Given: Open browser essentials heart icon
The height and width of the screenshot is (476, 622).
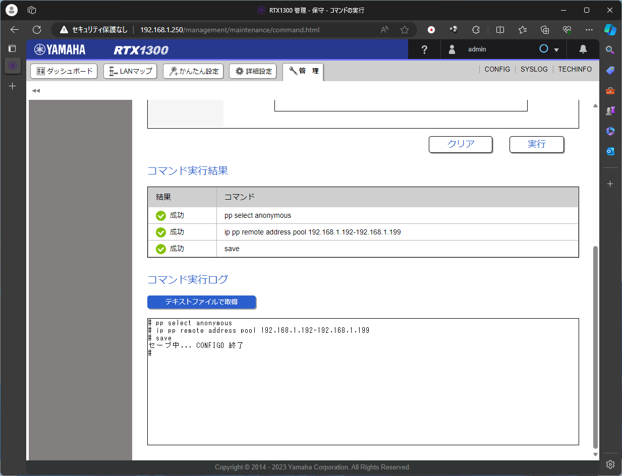Looking at the screenshot, I should click(567, 30).
